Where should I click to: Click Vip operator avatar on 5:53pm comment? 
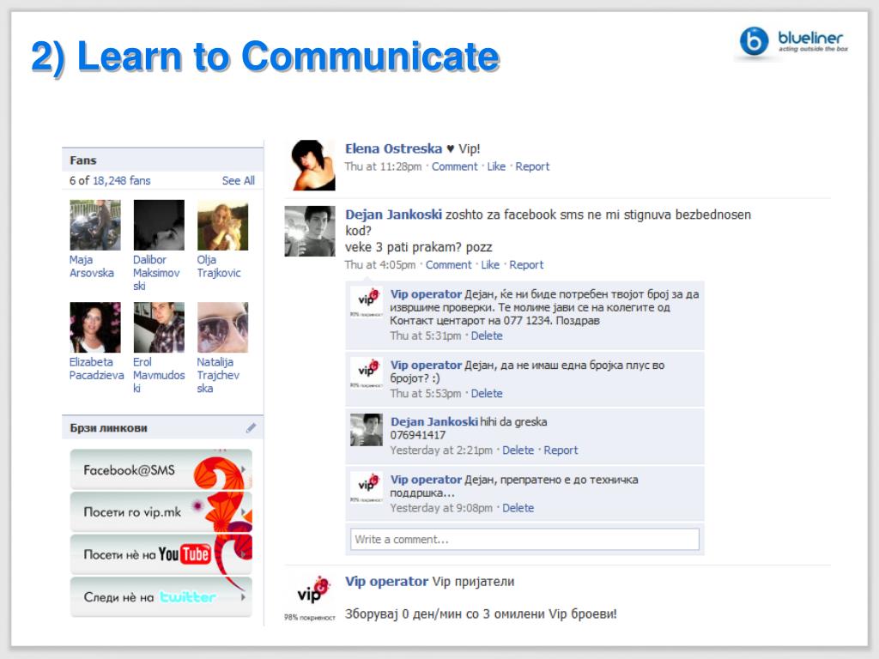pos(367,372)
